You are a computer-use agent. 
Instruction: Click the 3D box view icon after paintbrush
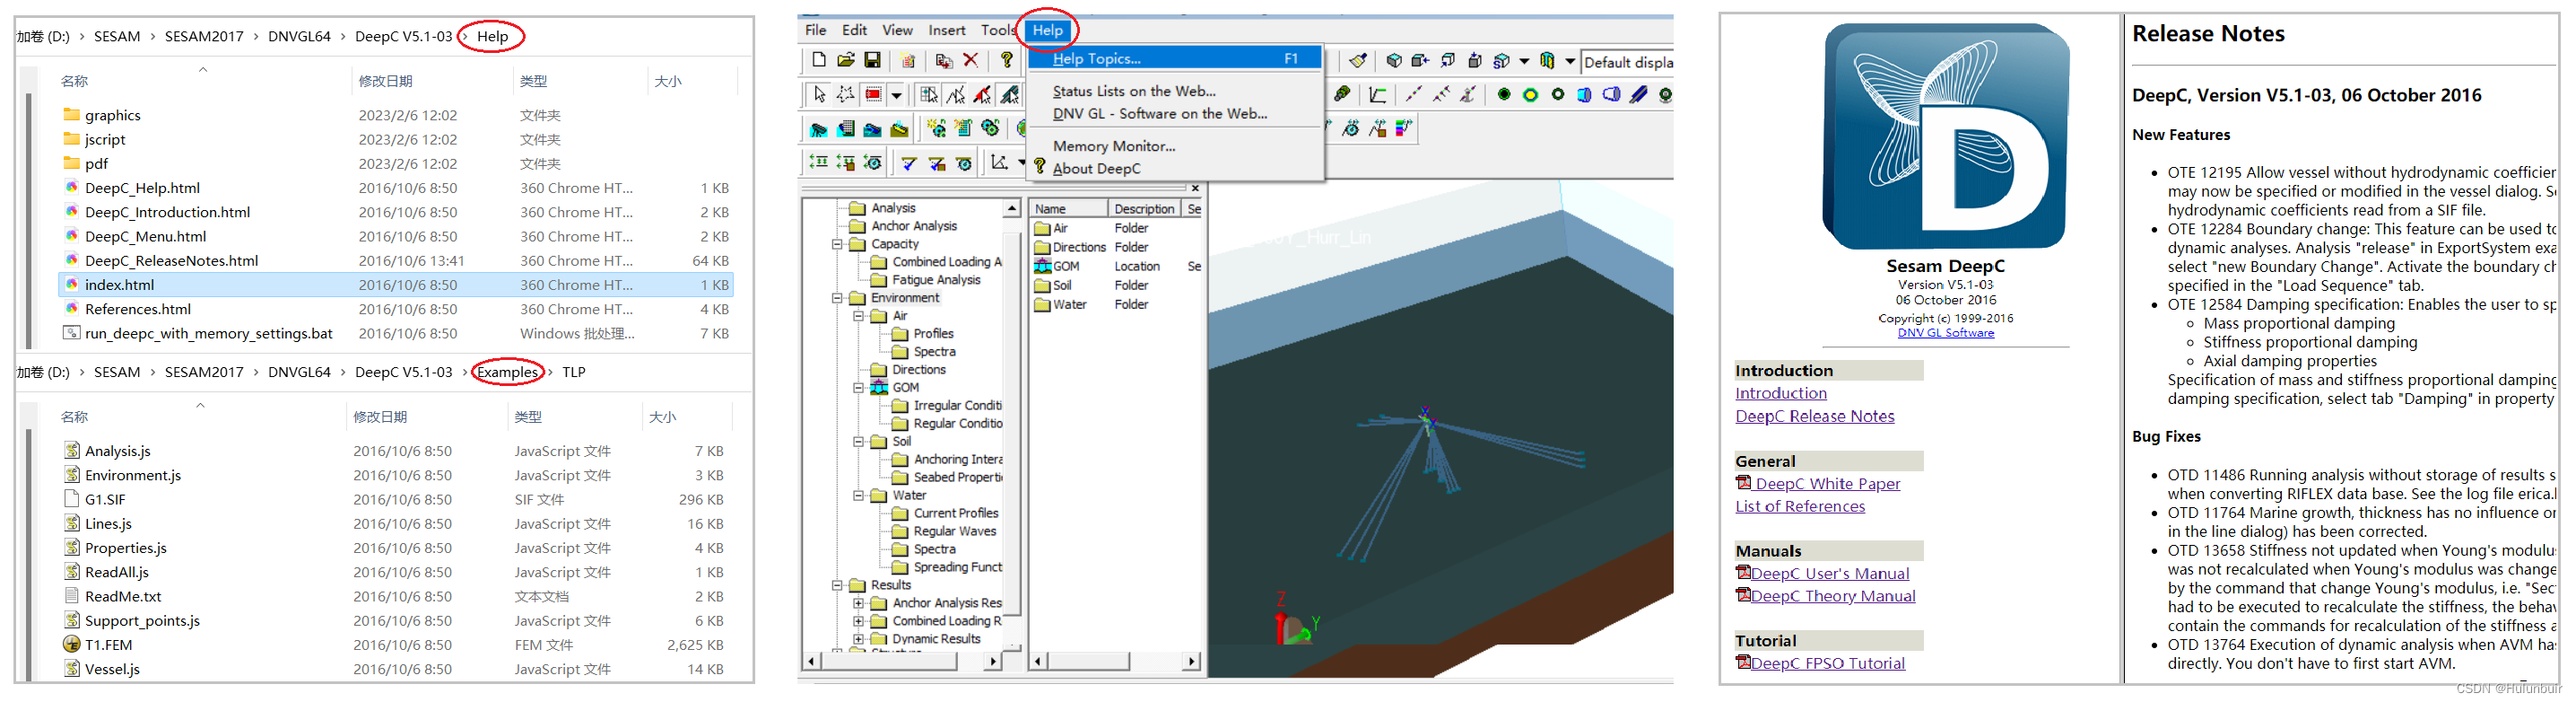(1394, 61)
